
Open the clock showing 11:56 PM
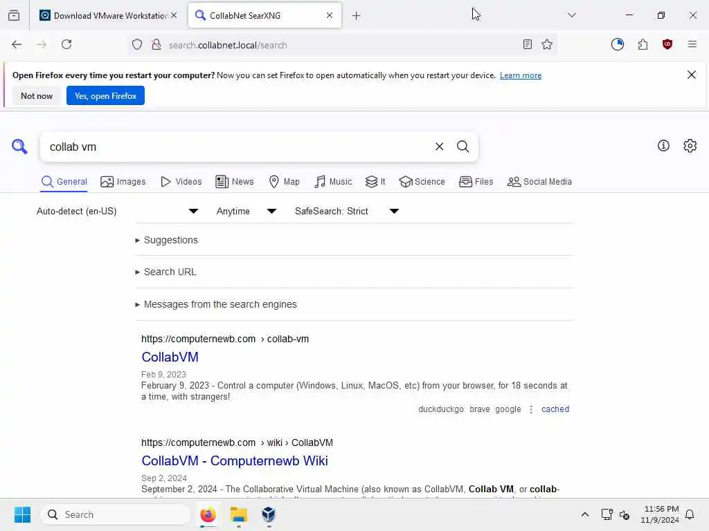[x=659, y=514]
